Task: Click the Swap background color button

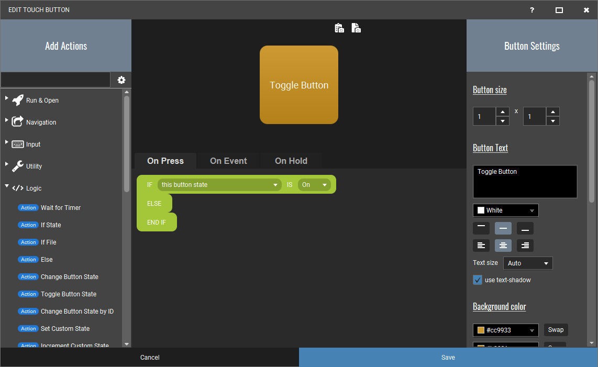Action: (x=556, y=330)
